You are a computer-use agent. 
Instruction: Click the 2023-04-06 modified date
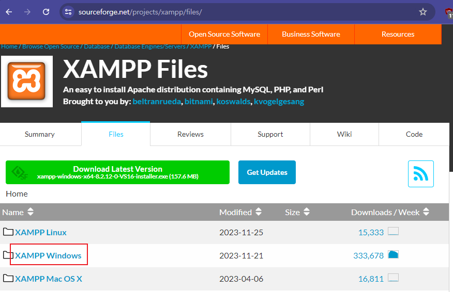pyautogui.click(x=241, y=279)
